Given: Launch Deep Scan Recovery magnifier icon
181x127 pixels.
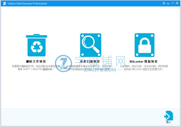Looking at the screenshot, I should 90,45.
